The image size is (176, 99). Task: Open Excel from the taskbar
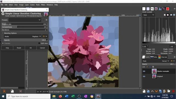click(73, 96)
